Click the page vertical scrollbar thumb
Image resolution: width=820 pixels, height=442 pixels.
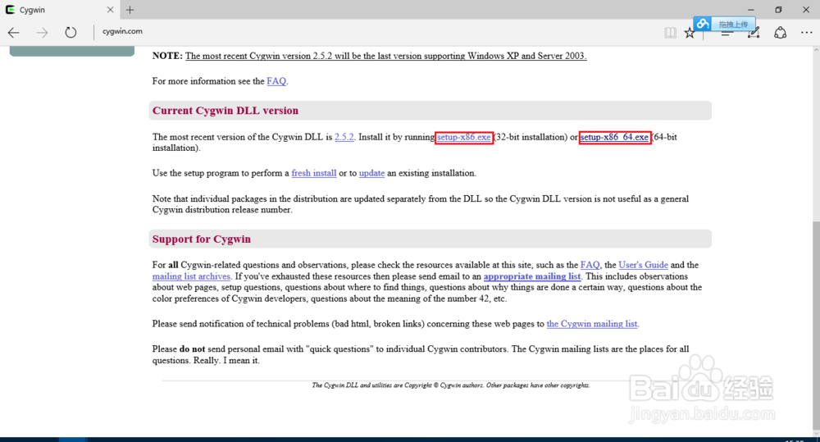pyautogui.click(x=816, y=324)
